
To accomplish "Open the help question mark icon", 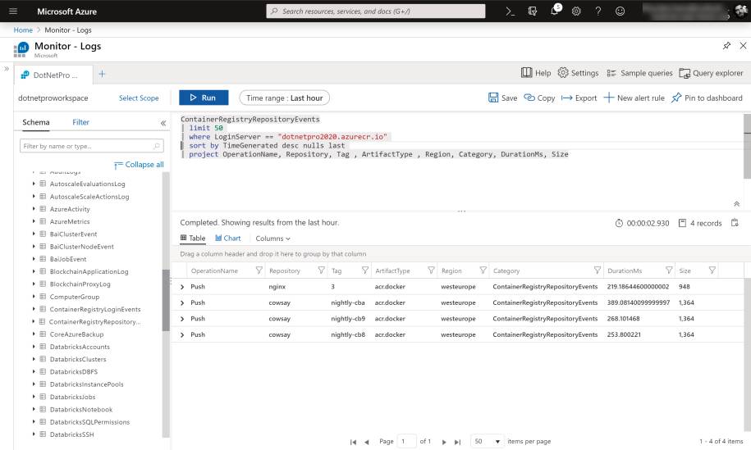I will [598, 11].
